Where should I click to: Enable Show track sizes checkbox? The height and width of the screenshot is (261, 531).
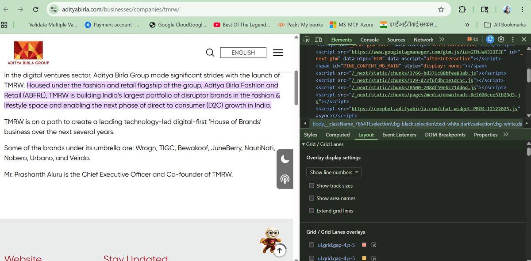pyautogui.click(x=312, y=185)
